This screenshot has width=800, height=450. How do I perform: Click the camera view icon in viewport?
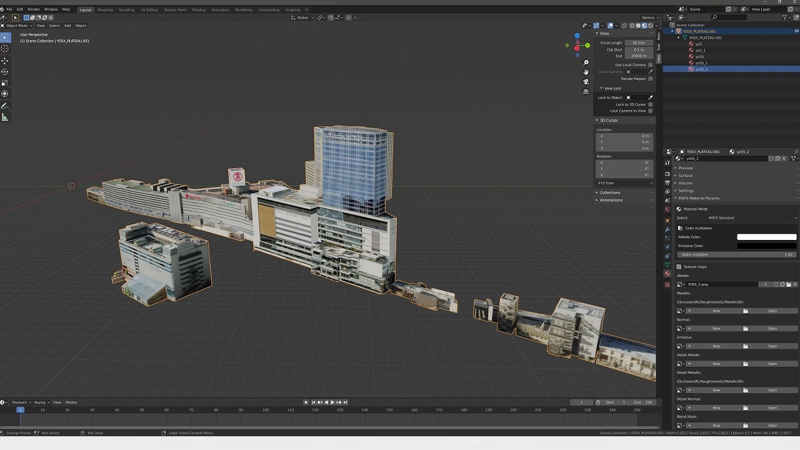pos(586,81)
